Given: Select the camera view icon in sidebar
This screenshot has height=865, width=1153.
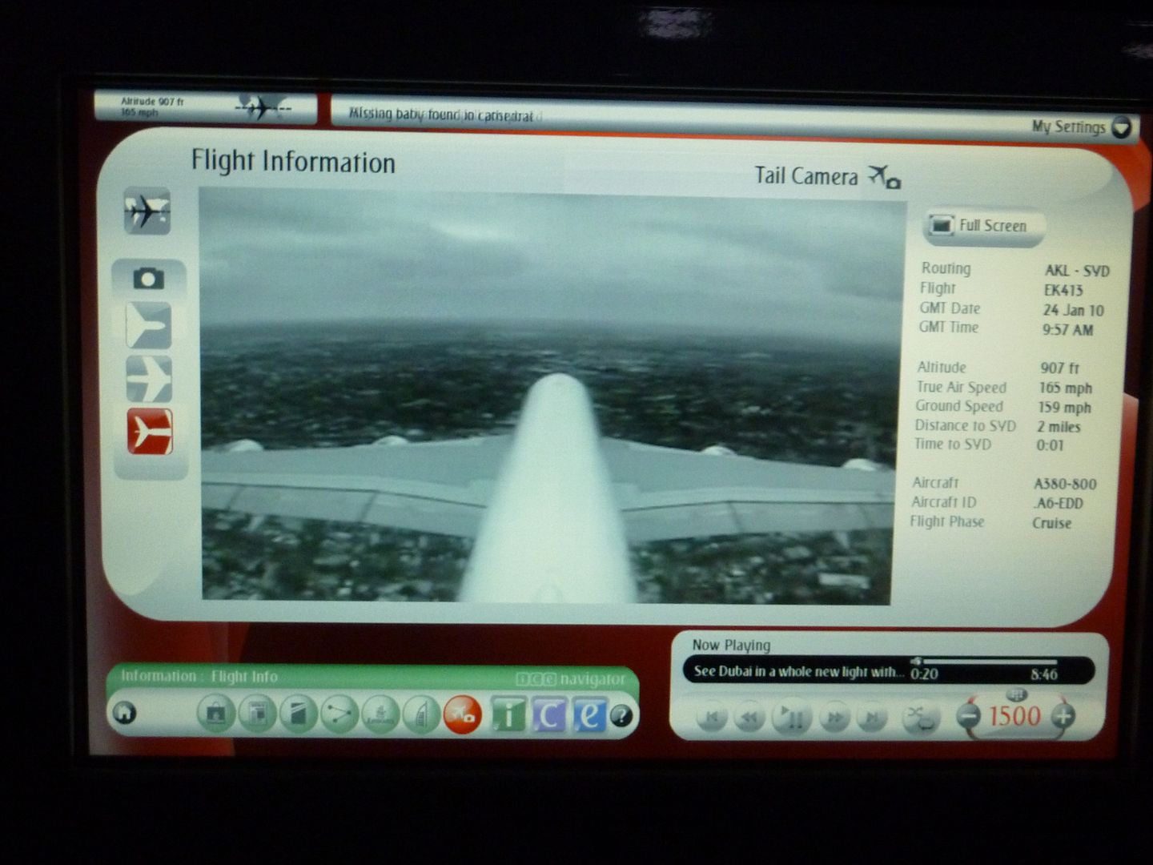Looking at the screenshot, I should (x=149, y=279).
